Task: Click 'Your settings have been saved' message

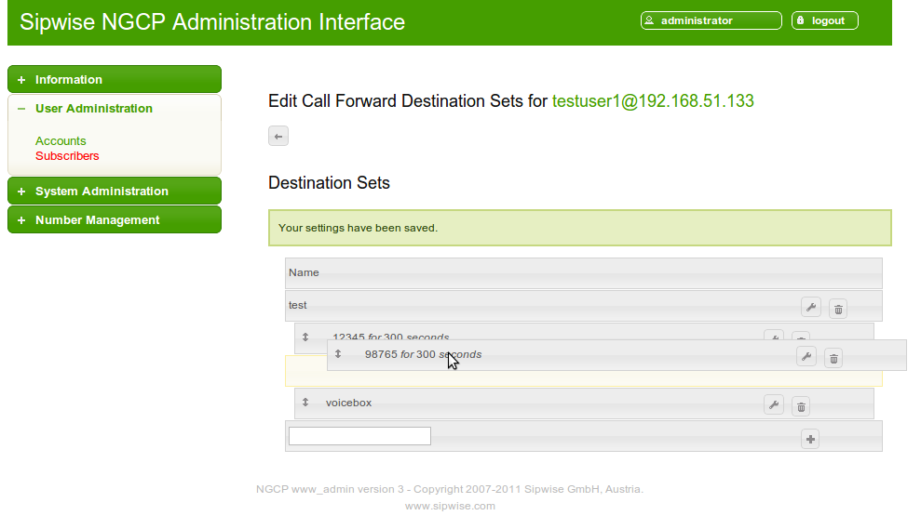Action: click(x=580, y=228)
